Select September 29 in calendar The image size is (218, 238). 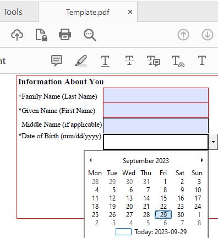(163, 215)
